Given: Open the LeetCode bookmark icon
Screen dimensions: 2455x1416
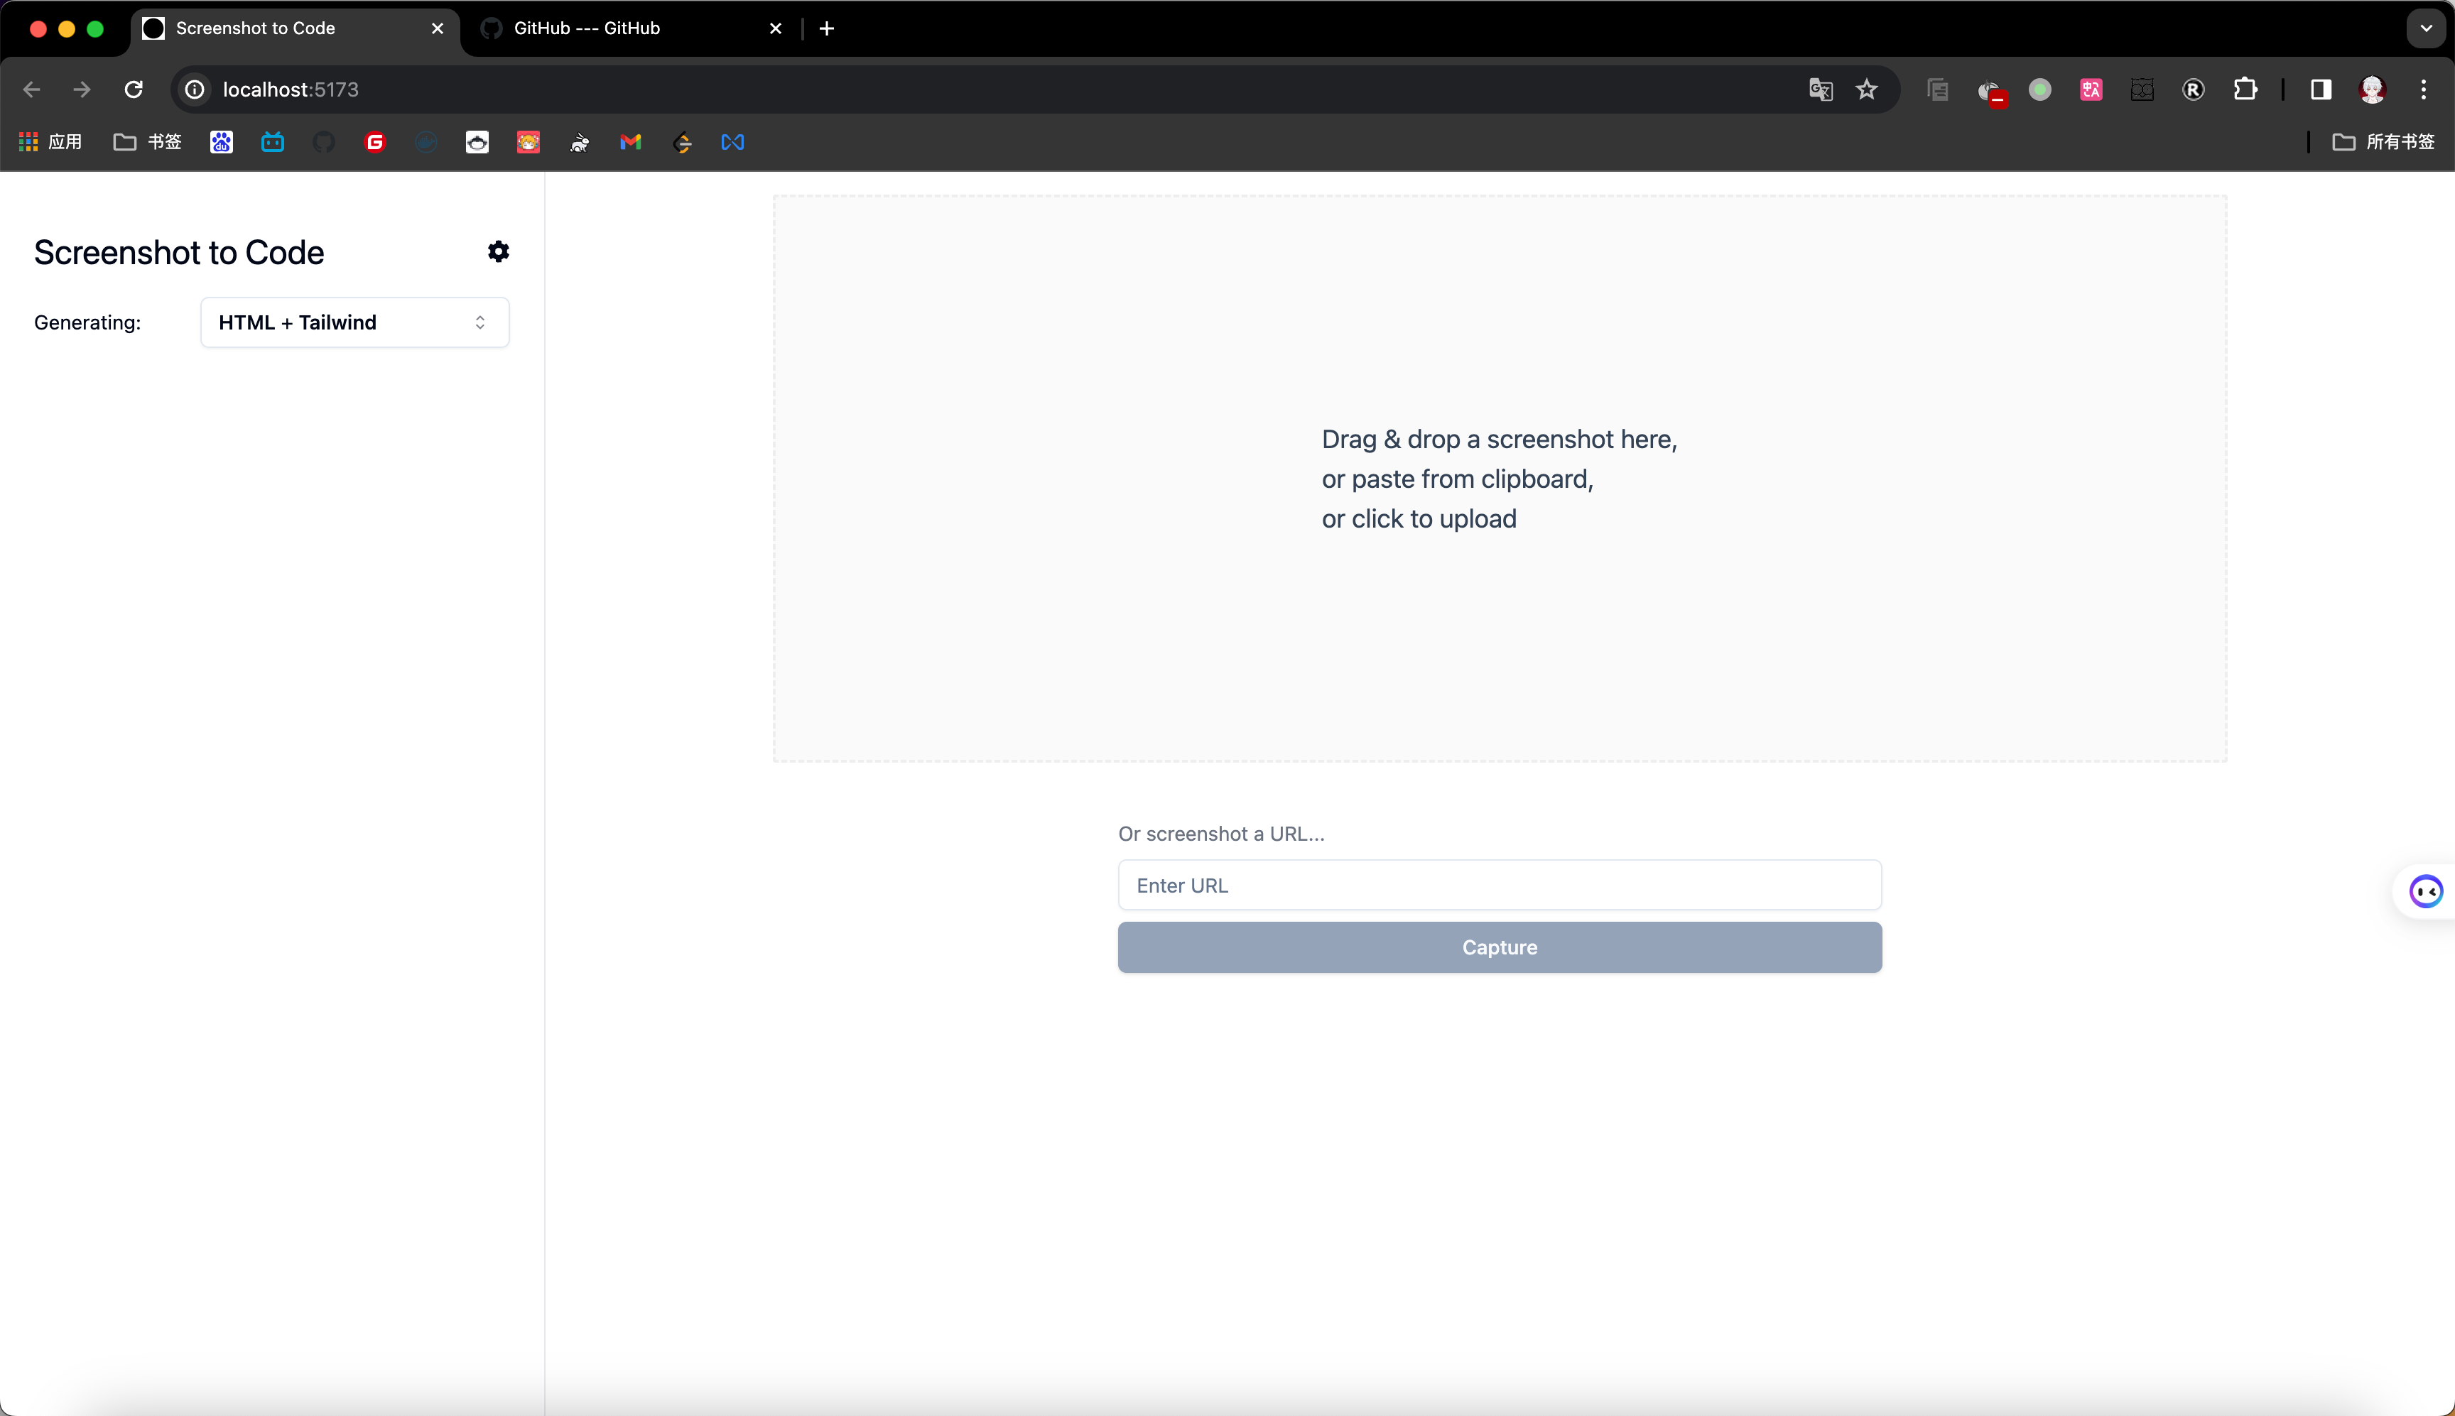Looking at the screenshot, I should point(683,142).
